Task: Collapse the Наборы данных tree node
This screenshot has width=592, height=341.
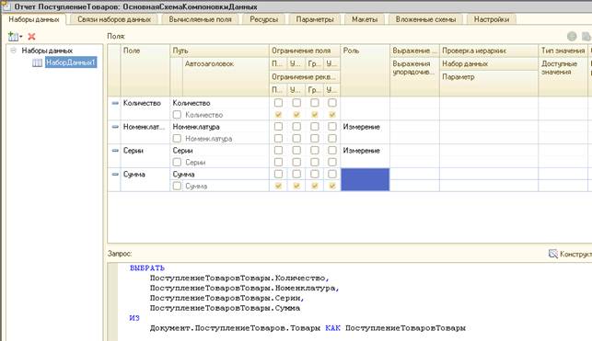Action: tap(13, 51)
